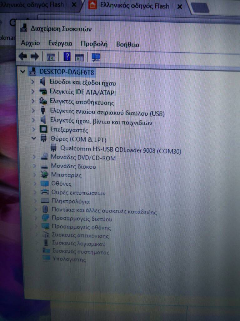The image size is (240, 321).
Task: Select Ποντίκια και άλλες συσκευές κατάδειξης
Action: 104,211
